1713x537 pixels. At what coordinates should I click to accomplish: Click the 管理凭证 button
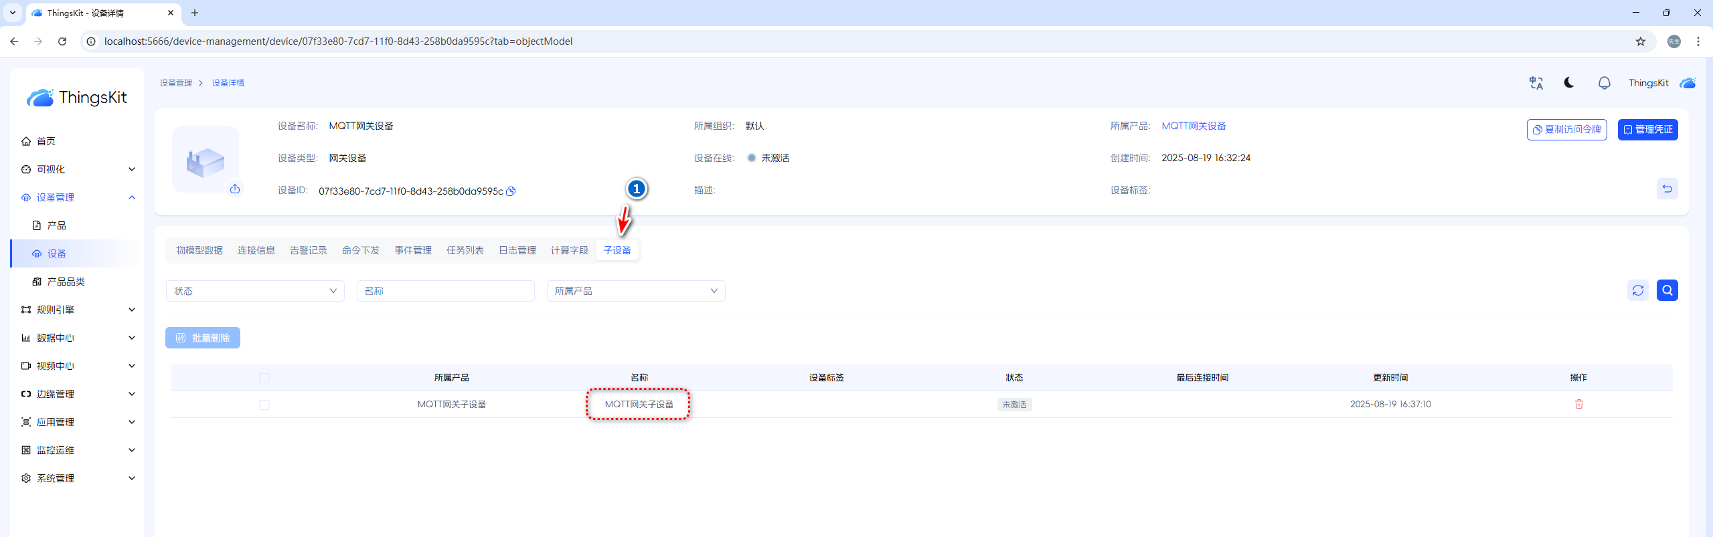point(1647,130)
